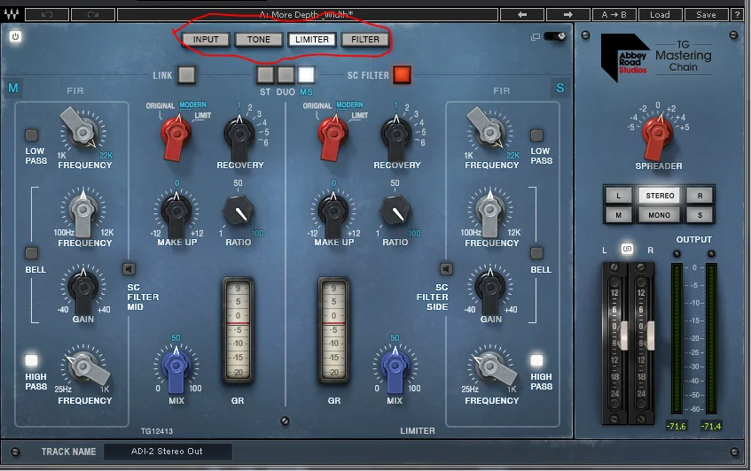The width and height of the screenshot is (751, 471).
Task: Open the FILTER module tab
Action: (x=365, y=39)
